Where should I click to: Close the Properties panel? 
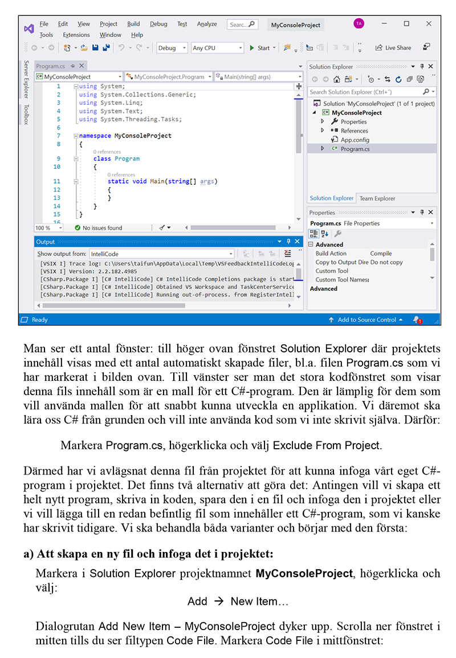[x=430, y=213]
